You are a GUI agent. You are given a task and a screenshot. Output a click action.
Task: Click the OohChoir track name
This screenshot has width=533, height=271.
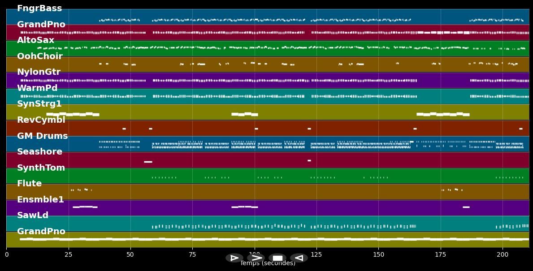[39, 56]
